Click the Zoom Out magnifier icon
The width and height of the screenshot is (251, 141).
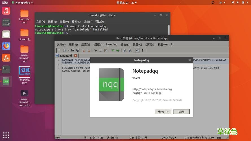coord(130,50)
